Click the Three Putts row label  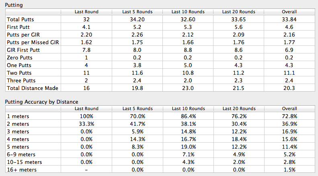pyautogui.click(x=21, y=80)
